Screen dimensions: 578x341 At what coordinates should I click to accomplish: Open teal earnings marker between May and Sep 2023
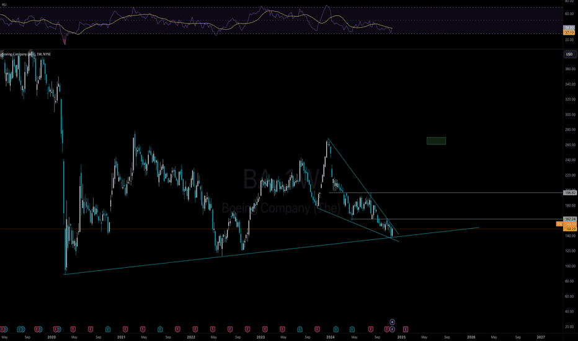point(300,329)
